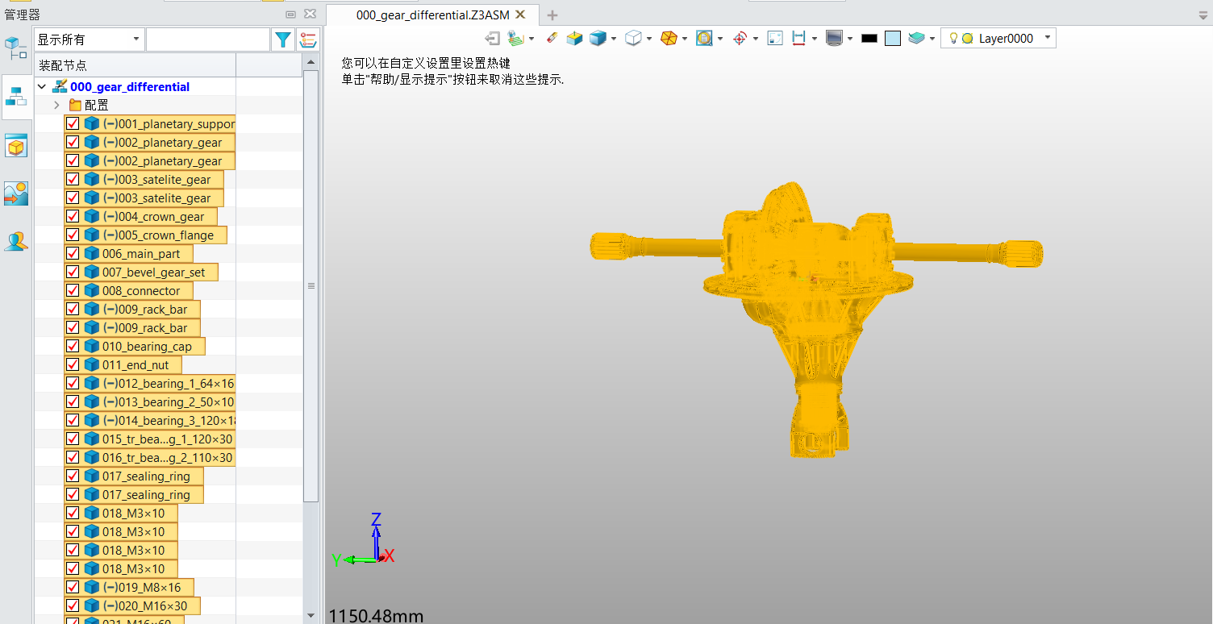The height and width of the screenshot is (624, 1213).
Task: Open dropdown arrow next to orange polyhedron
Action: 685,39
